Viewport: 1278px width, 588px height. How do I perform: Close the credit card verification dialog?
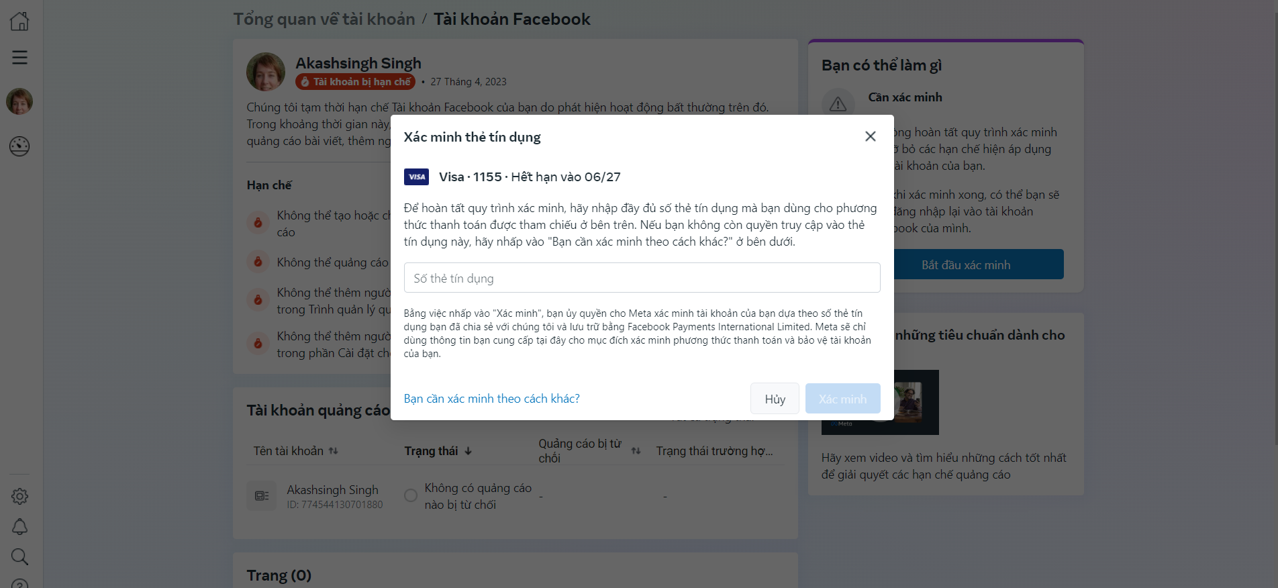pyautogui.click(x=871, y=136)
